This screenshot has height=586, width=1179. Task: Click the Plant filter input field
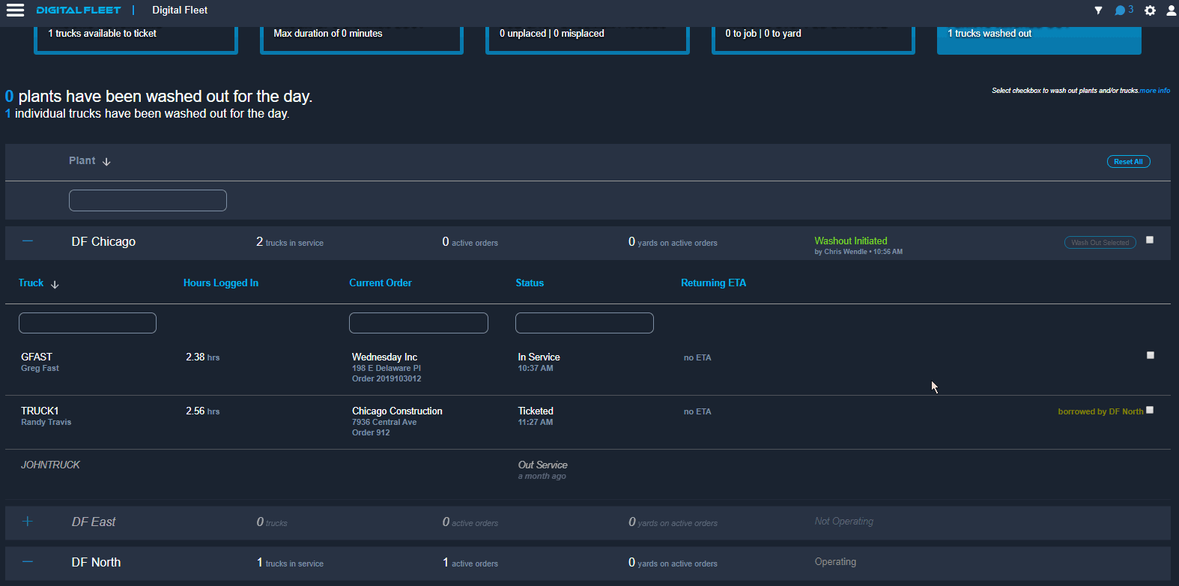click(148, 200)
